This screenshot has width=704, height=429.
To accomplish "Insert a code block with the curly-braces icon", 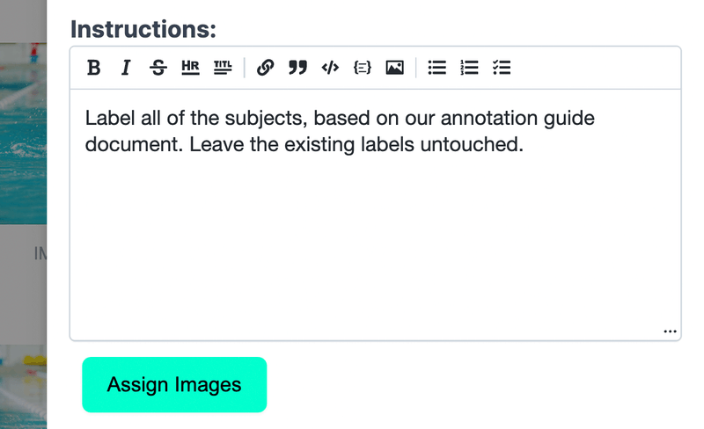I will 363,68.
